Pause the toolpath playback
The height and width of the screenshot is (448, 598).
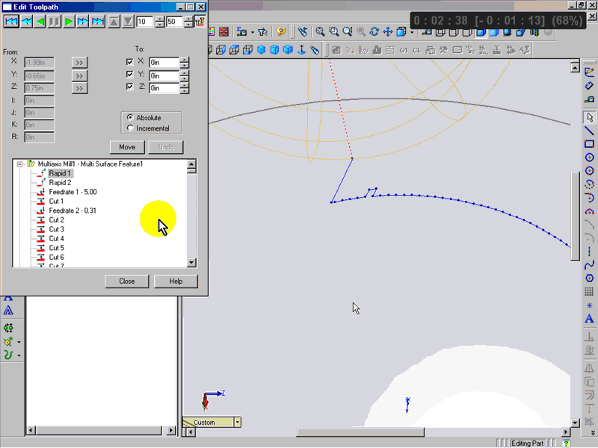[54, 22]
